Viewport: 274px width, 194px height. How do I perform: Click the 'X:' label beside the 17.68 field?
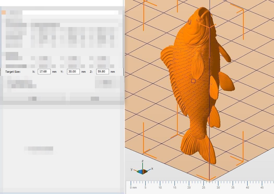(x=34, y=72)
